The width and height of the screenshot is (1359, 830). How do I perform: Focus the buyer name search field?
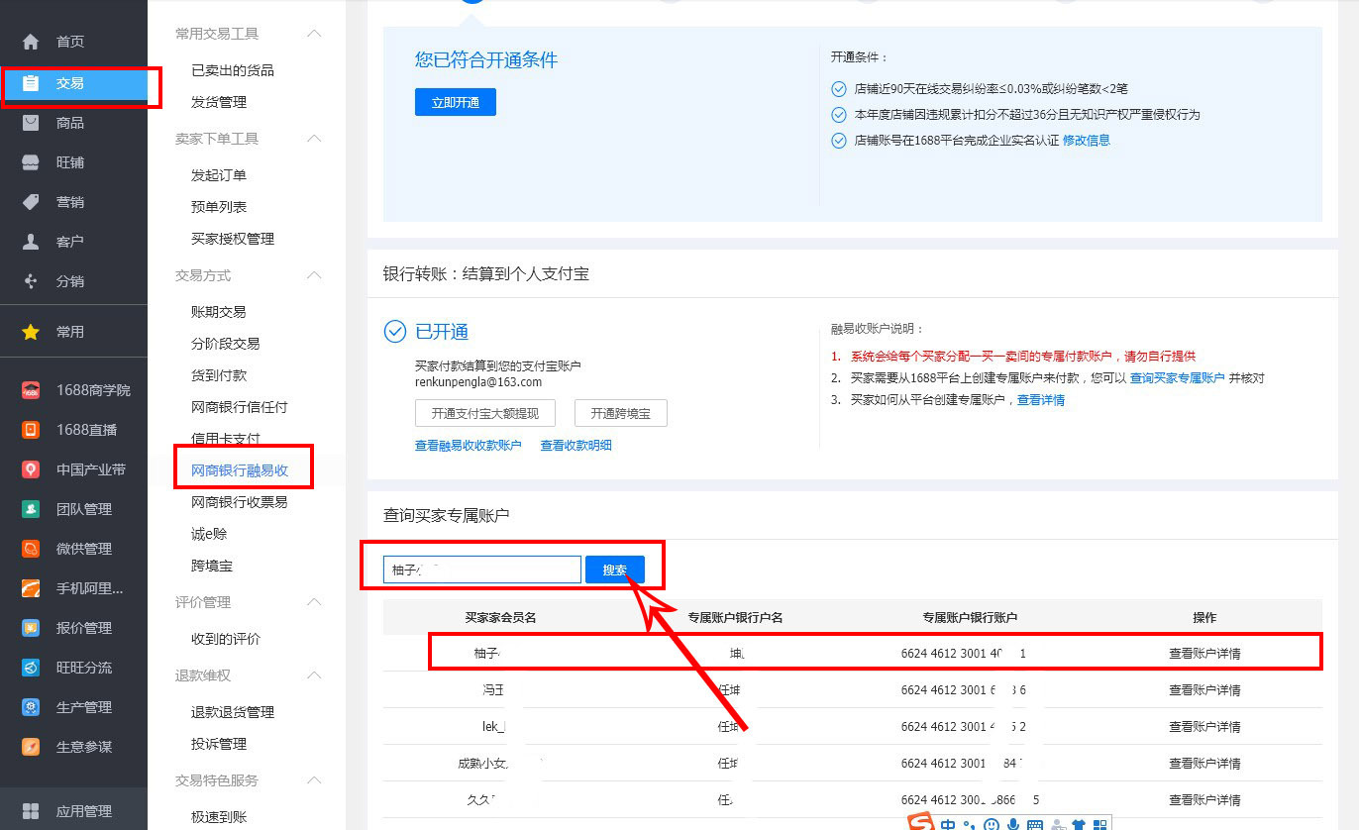tap(482, 570)
